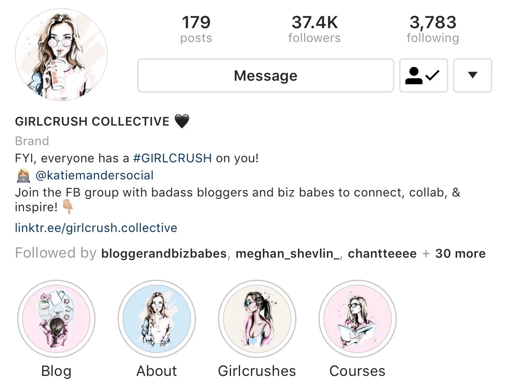Open the #GIRLCRUSH hashtag link
507x391 pixels.
(172, 158)
